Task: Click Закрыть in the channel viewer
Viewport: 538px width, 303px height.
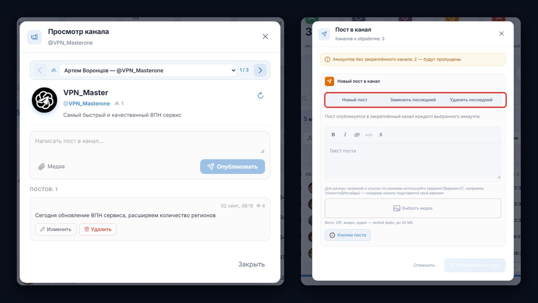Action: pos(251,264)
